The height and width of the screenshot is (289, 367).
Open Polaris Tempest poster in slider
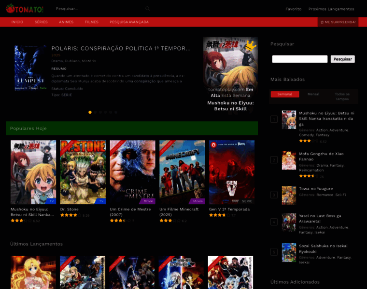coord(30,68)
